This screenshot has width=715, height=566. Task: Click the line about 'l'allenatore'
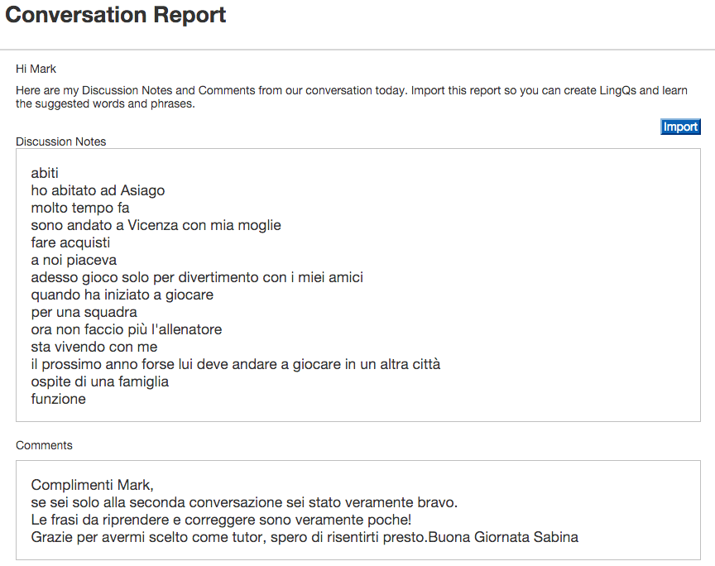click(126, 329)
